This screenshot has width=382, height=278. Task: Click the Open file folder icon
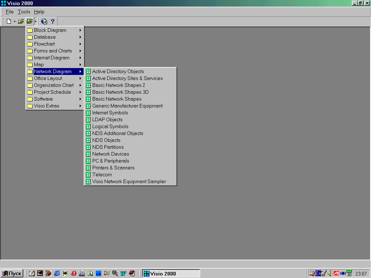coord(21,21)
